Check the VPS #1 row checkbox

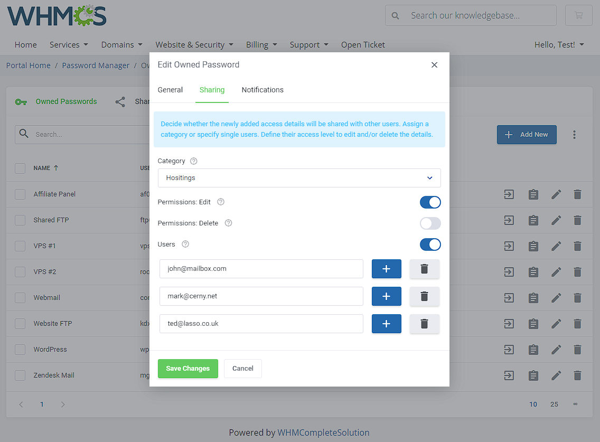click(x=20, y=246)
